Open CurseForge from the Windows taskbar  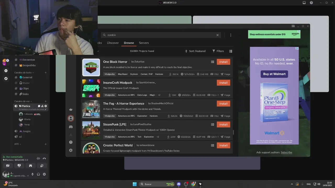coord(200,184)
